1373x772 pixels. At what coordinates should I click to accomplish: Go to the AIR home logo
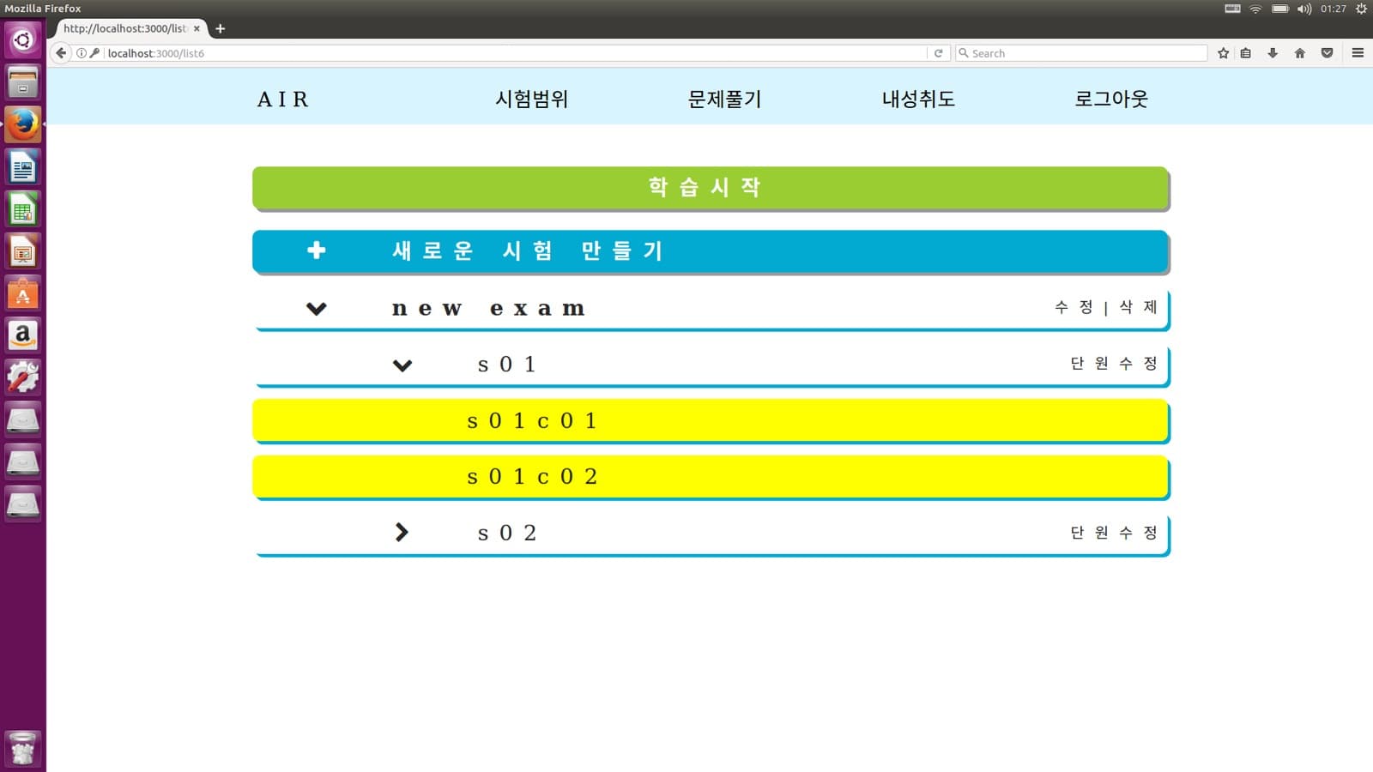click(x=282, y=100)
